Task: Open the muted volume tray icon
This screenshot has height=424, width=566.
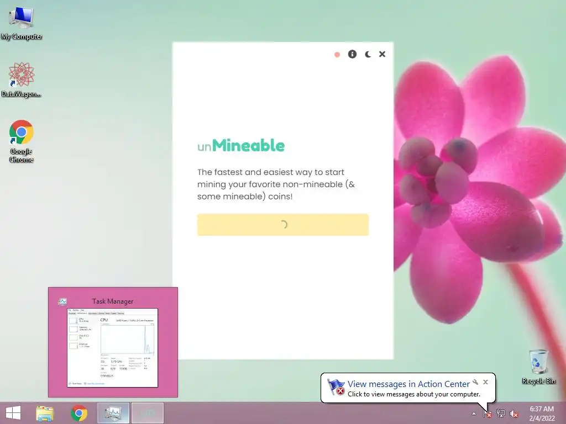Action: [514, 414]
